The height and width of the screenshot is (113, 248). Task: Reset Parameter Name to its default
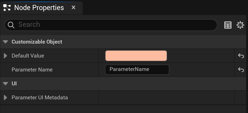coord(241,70)
